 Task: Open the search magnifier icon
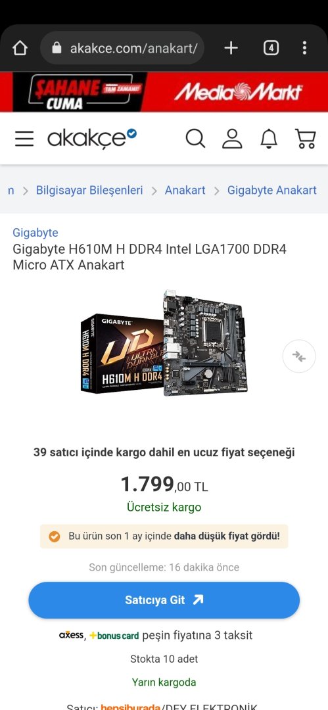pyautogui.click(x=195, y=139)
